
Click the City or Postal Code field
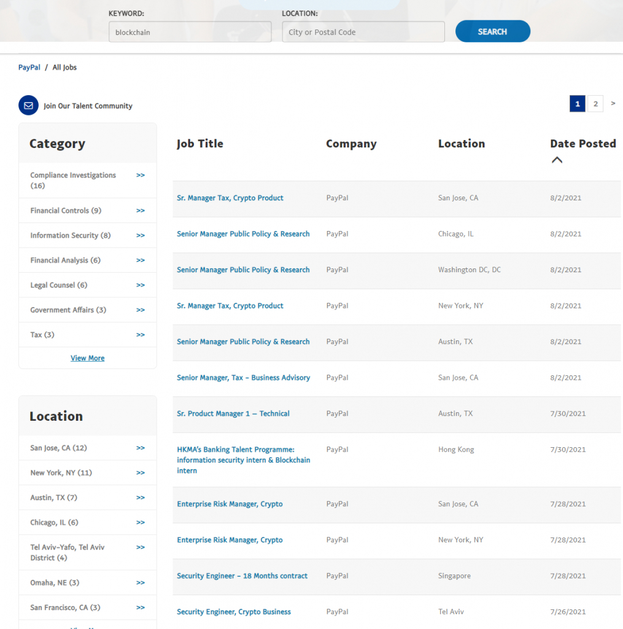coord(363,32)
